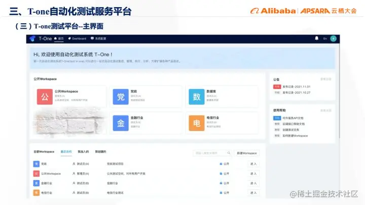
Task: Open the 系统配置 nav item
Action: [98, 38]
